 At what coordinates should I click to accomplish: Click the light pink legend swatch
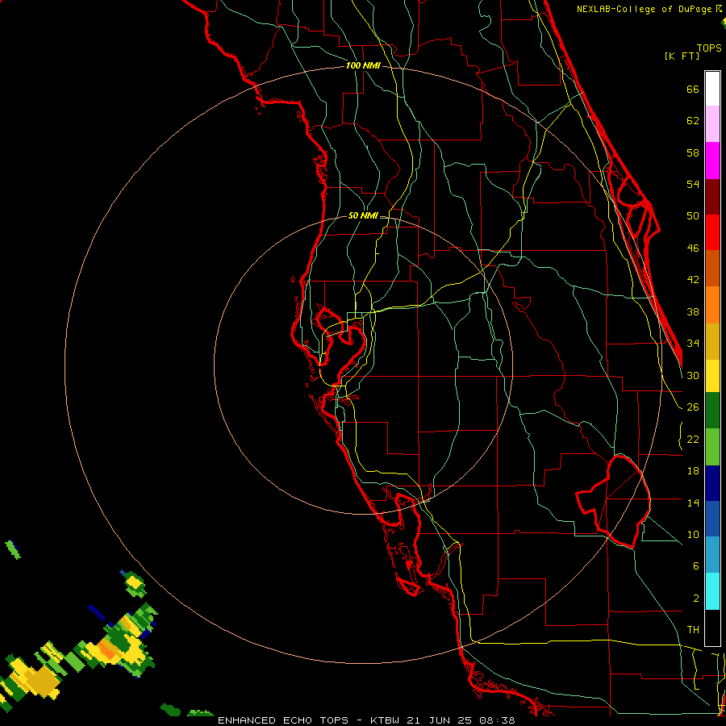(x=712, y=123)
